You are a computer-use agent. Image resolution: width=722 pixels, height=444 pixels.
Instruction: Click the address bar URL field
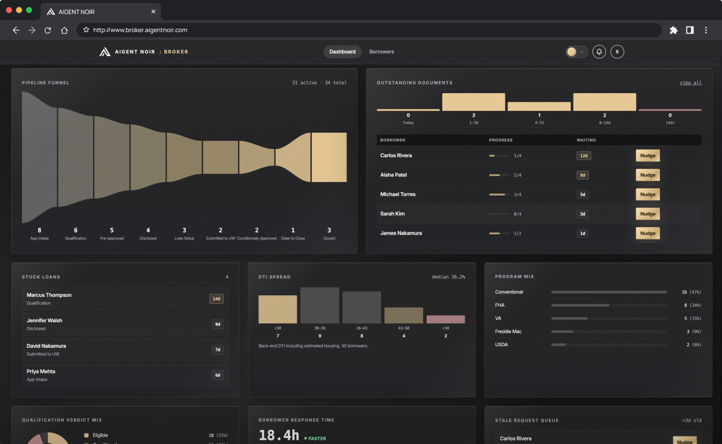tap(371, 30)
